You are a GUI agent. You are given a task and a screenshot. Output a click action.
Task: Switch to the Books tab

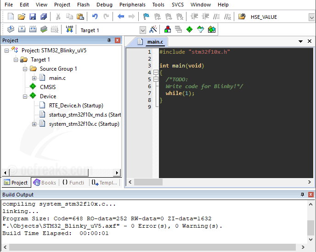pyautogui.click(x=45, y=183)
